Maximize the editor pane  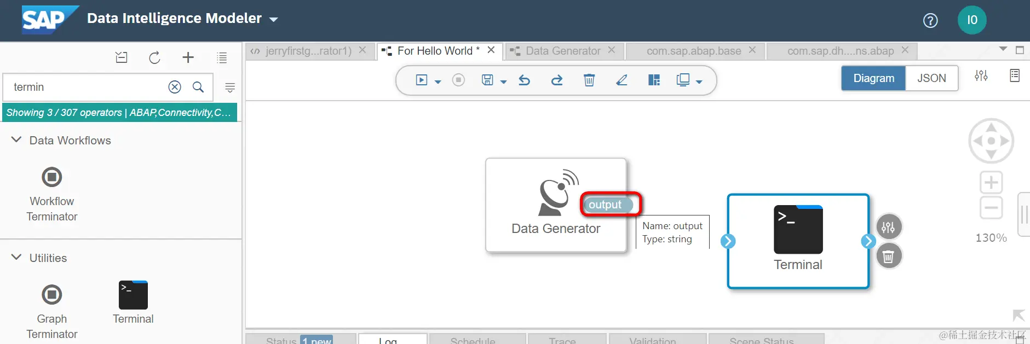pos(1020,50)
